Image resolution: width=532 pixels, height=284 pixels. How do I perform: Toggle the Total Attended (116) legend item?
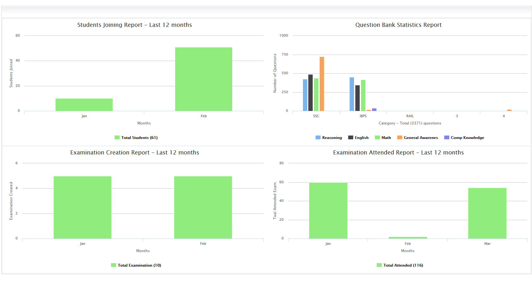(x=400, y=265)
